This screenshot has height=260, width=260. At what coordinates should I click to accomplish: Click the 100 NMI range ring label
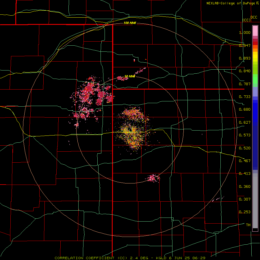click(x=130, y=23)
